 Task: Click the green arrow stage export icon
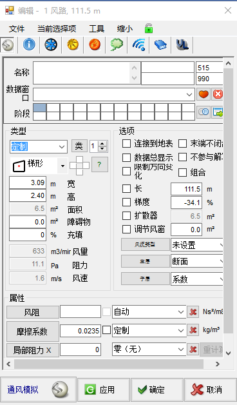click(x=217, y=112)
